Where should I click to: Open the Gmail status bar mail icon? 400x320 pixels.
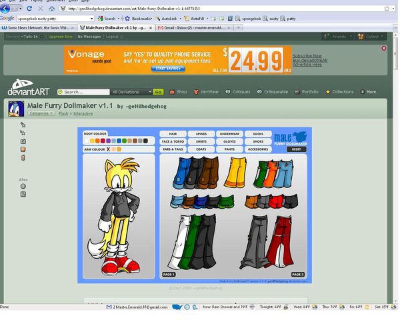109,307
